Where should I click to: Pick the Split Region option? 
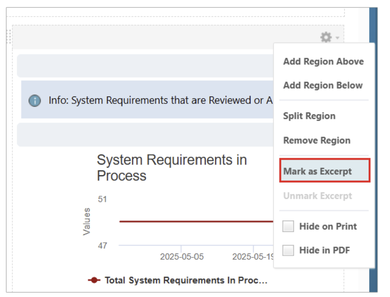coord(309,116)
